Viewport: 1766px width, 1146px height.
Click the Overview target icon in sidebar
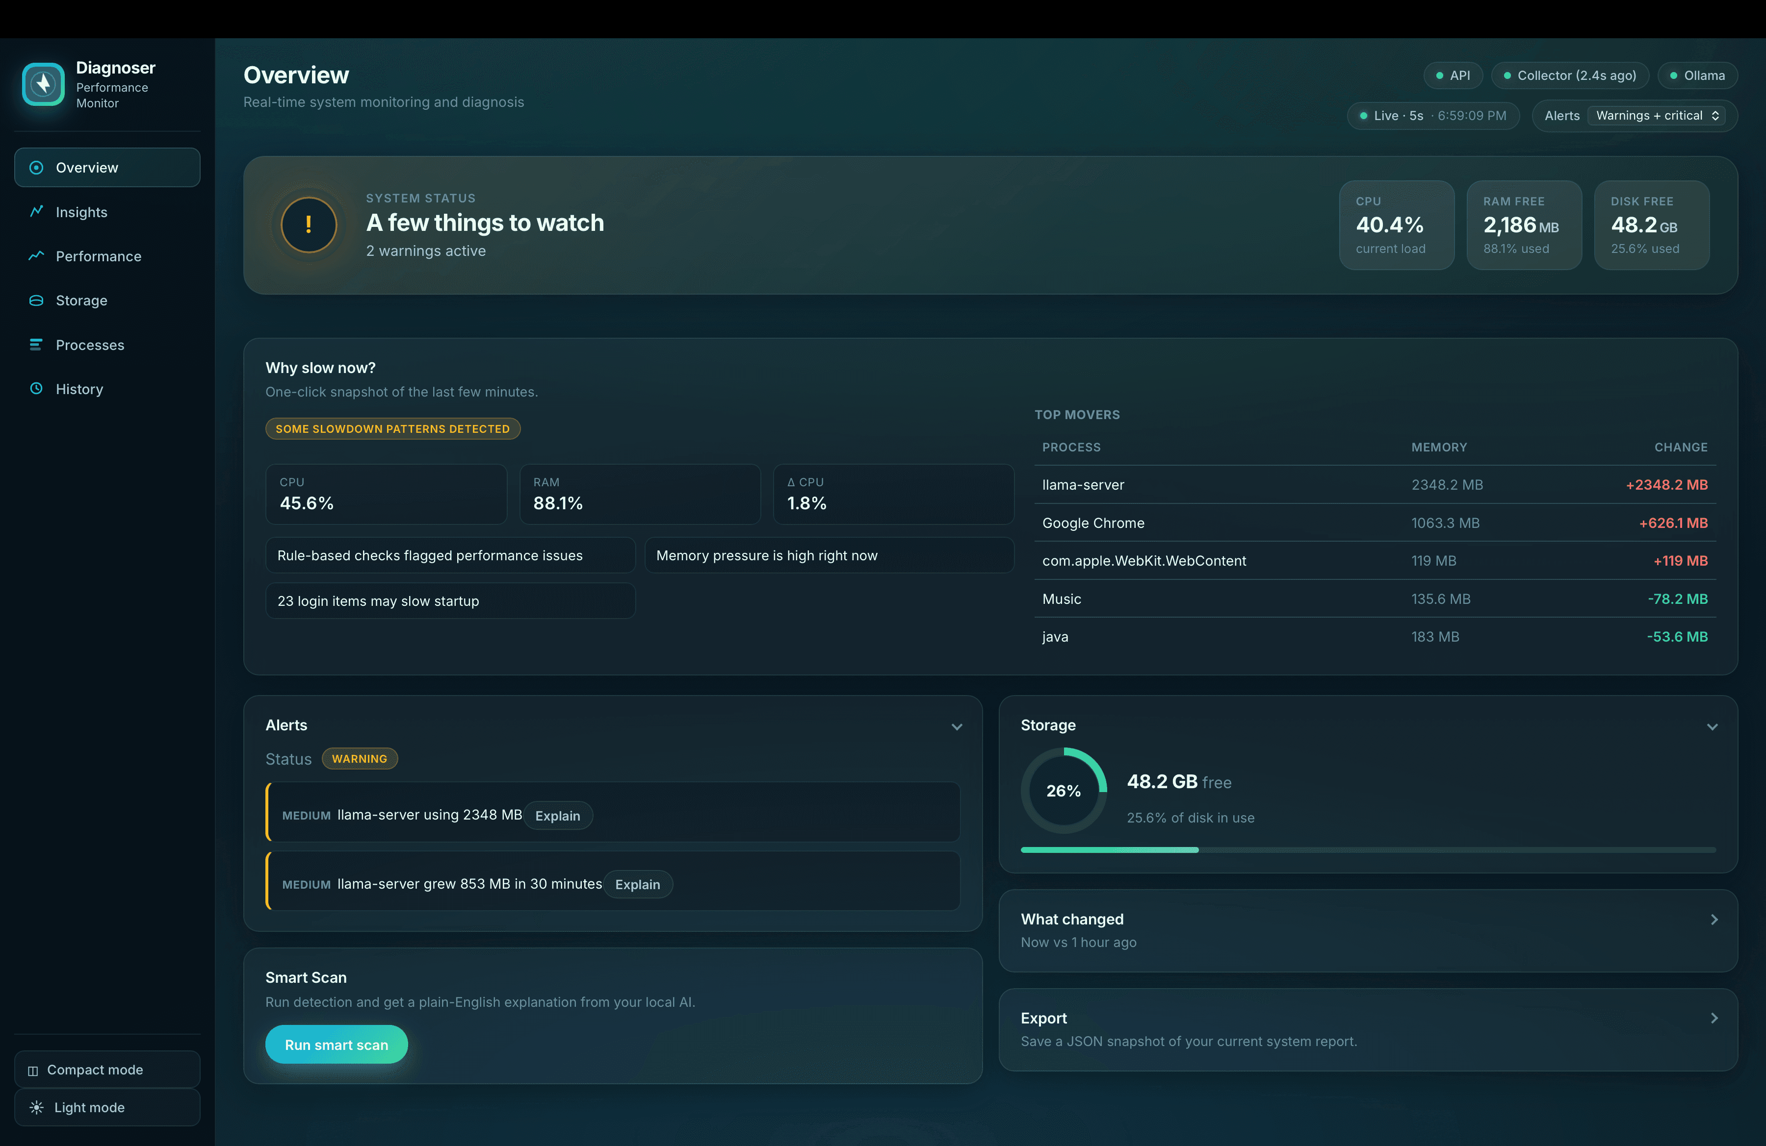pyautogui.click(x=36, y=168)
